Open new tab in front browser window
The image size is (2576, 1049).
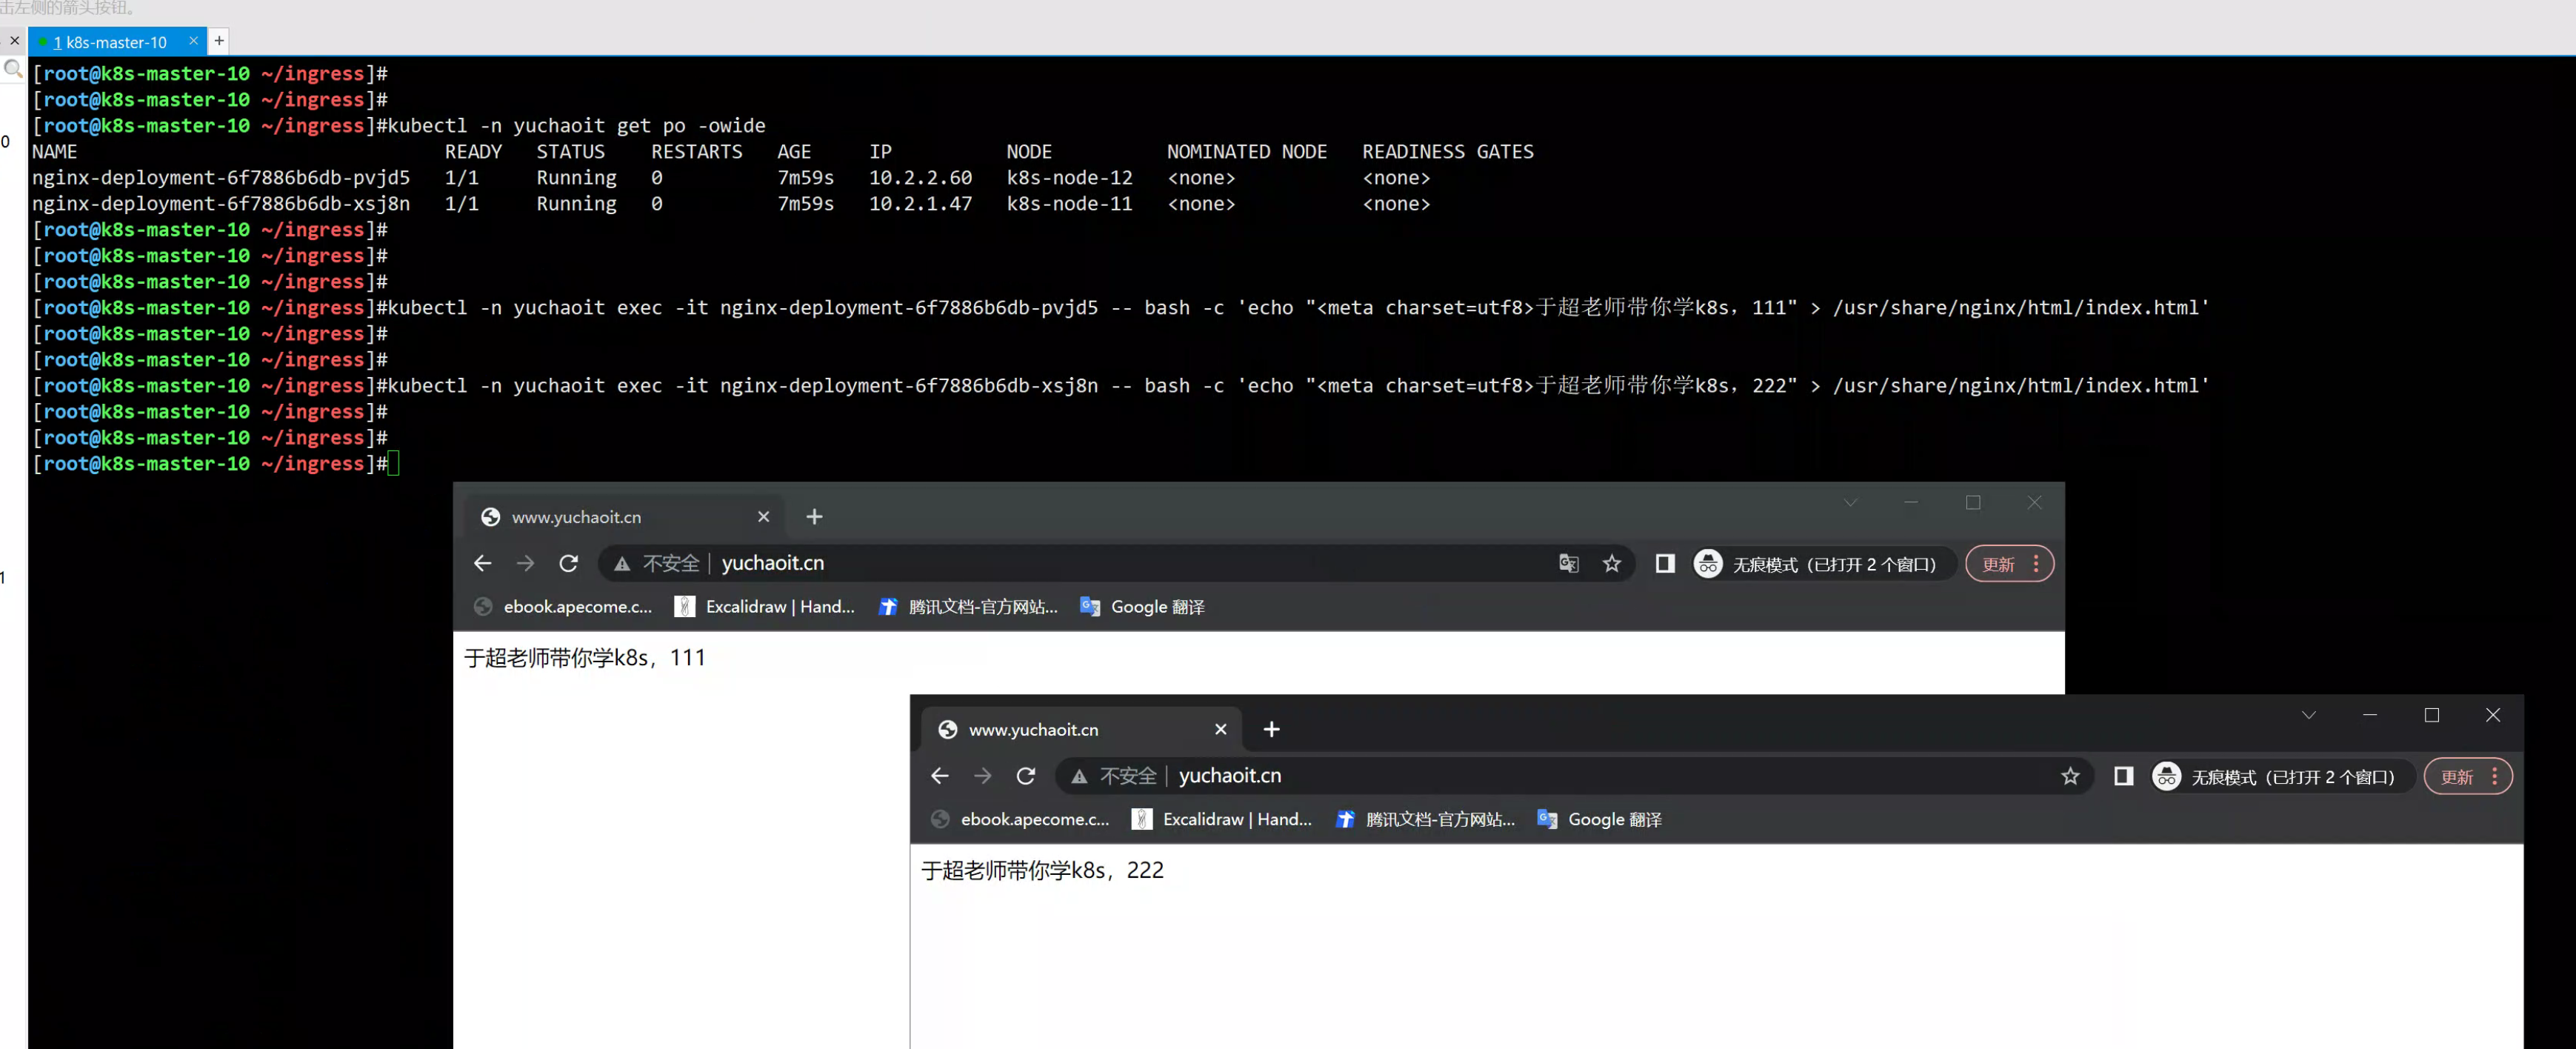[1271, 730]
